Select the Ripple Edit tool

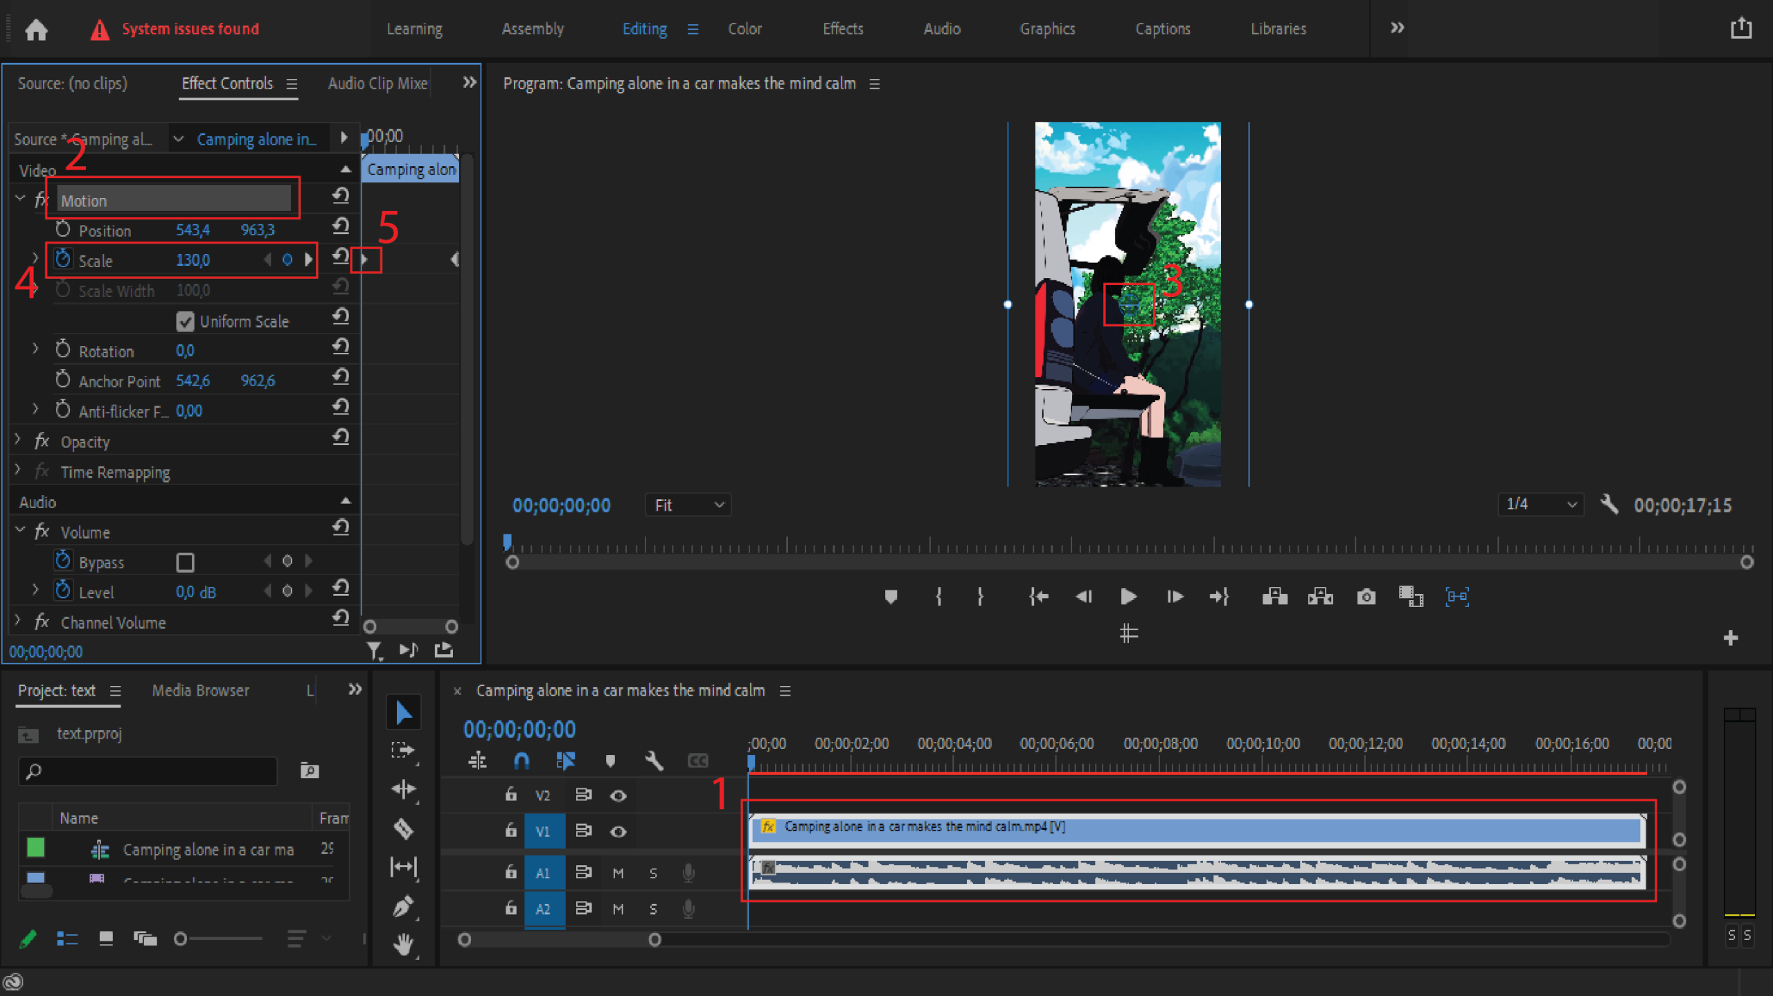(x=403, y=790)
